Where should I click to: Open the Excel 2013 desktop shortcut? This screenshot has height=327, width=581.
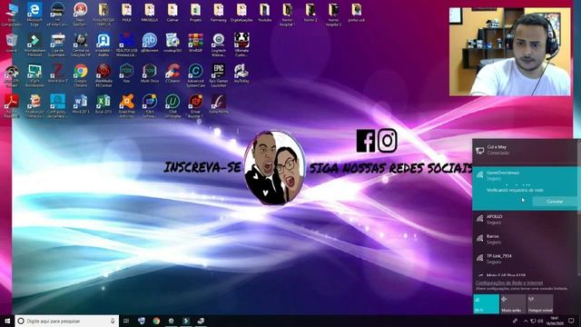(103, 104)
